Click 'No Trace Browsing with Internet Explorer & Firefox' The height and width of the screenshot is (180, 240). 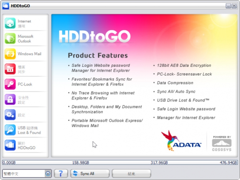[103, 95]
